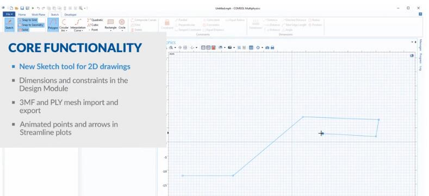Click the Angle dimension button

pos(287,30)
